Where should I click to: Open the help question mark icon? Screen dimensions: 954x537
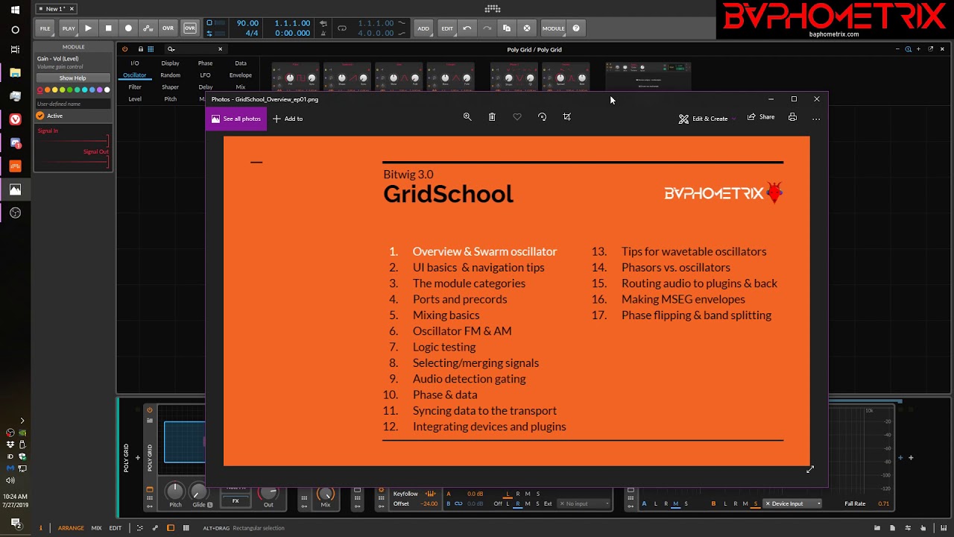point(576,28)
